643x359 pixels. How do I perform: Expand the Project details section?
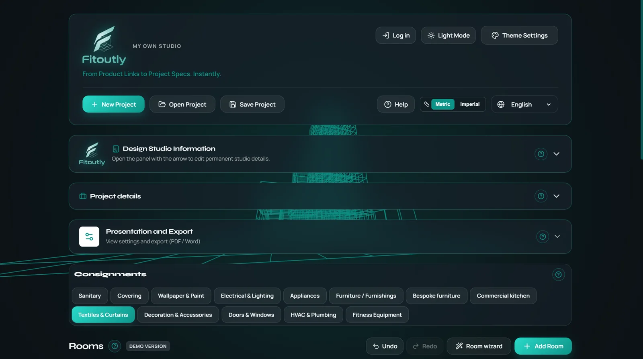[x=556, y=196]
